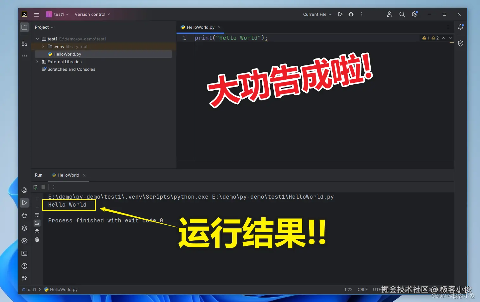Open the Structure tool window icon
This screenshot has height=302, width=480.
(24, 43)
